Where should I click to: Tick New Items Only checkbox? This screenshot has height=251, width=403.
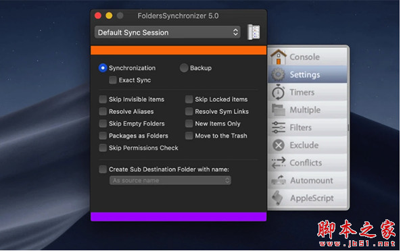tap(189, 123)
